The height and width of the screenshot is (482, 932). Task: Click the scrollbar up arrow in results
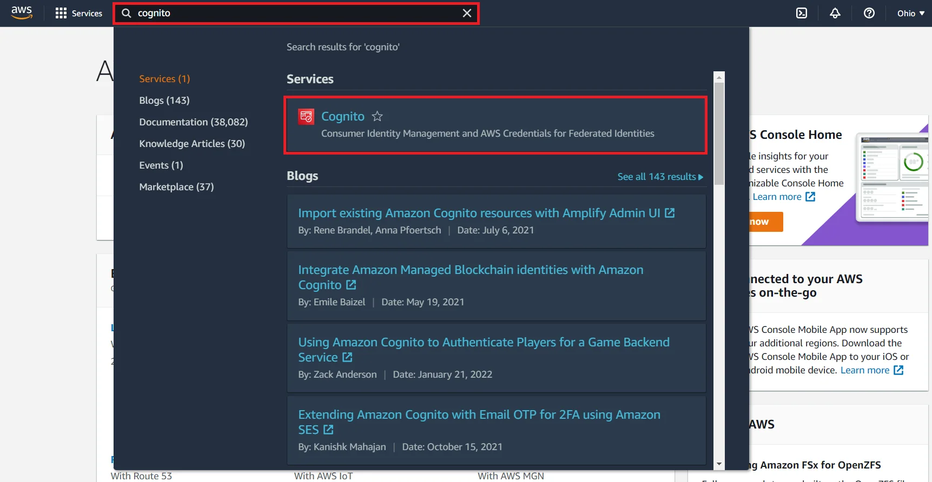click(719, 77)
